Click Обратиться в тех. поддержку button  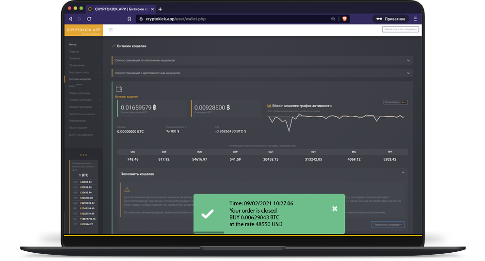pos(401,30)
